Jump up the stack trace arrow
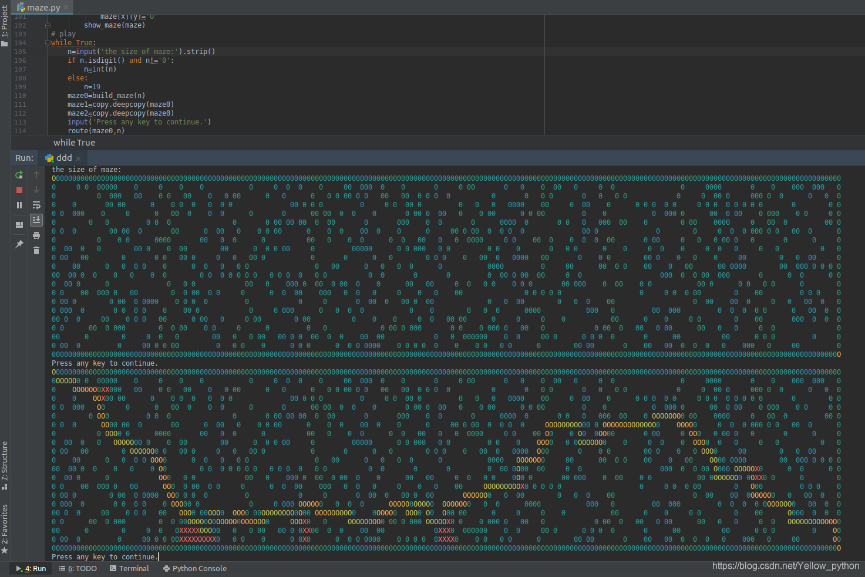The image size is (865, 577). (x=36, y=174)
